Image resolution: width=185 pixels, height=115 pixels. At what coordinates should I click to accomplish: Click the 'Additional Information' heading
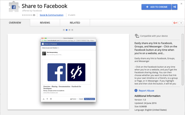tap(147, 96)
